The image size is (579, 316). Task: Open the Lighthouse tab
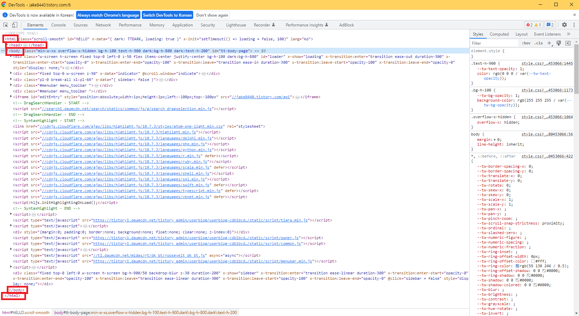pos(236,25)
